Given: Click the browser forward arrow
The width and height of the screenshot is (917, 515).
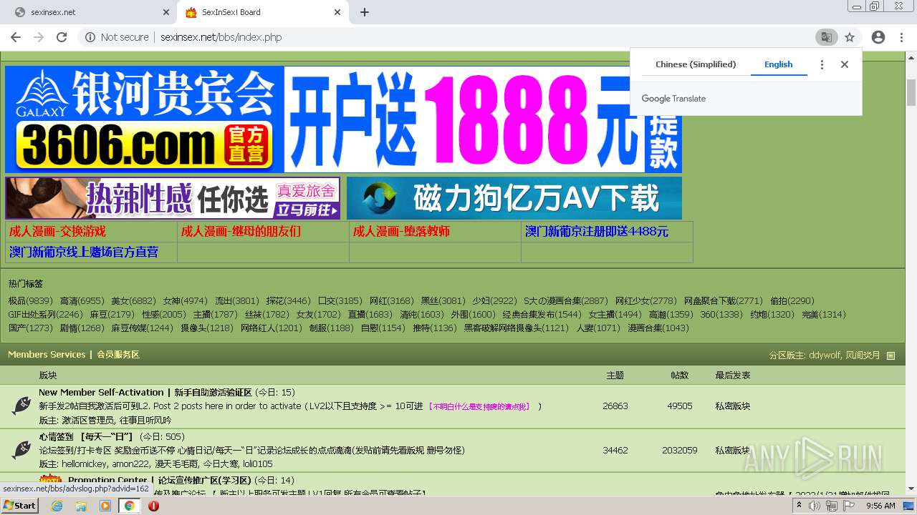Looking at the screenshot, I should click(39, 37).
